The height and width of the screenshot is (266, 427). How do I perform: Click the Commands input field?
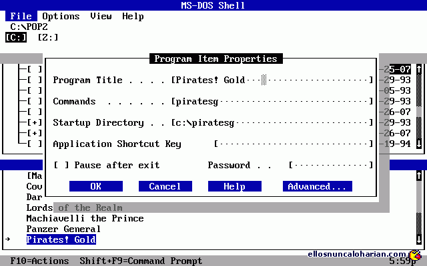point(272,101)
